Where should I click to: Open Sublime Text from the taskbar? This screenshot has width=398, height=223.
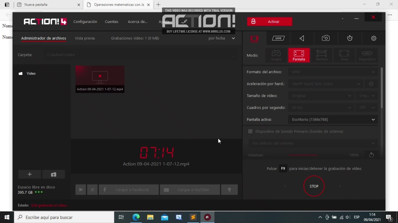click(193, 217)
